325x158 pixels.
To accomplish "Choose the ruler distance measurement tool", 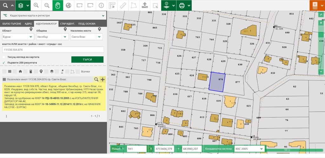I will click(x=123, y=5).
